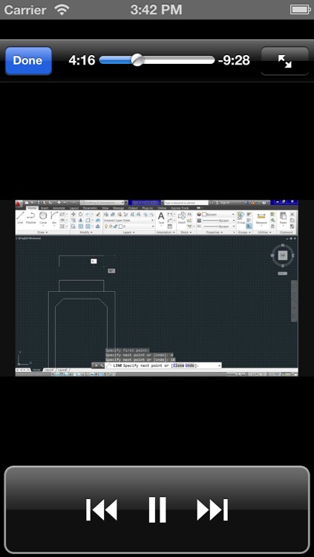Click the Insert block icon in the video
Screen dimensions: 314x557
182,218
